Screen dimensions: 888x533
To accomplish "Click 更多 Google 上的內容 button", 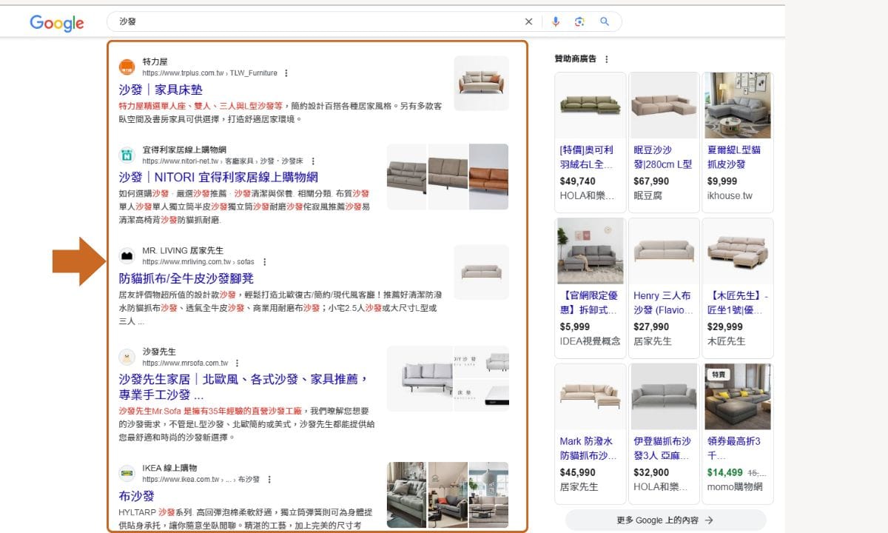I will pos(665,520).
